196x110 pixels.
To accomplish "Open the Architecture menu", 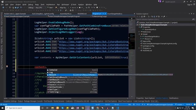I will [51, 5].
